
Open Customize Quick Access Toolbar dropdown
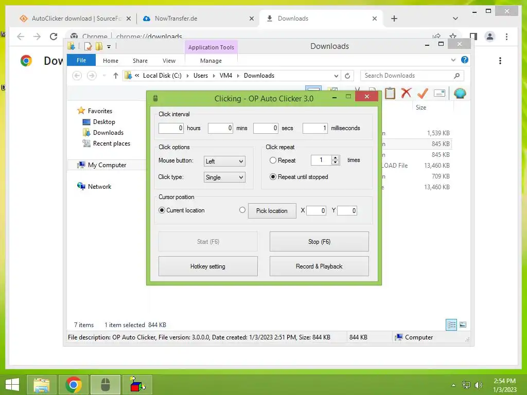pyautogui.click(x=109, y=47)
